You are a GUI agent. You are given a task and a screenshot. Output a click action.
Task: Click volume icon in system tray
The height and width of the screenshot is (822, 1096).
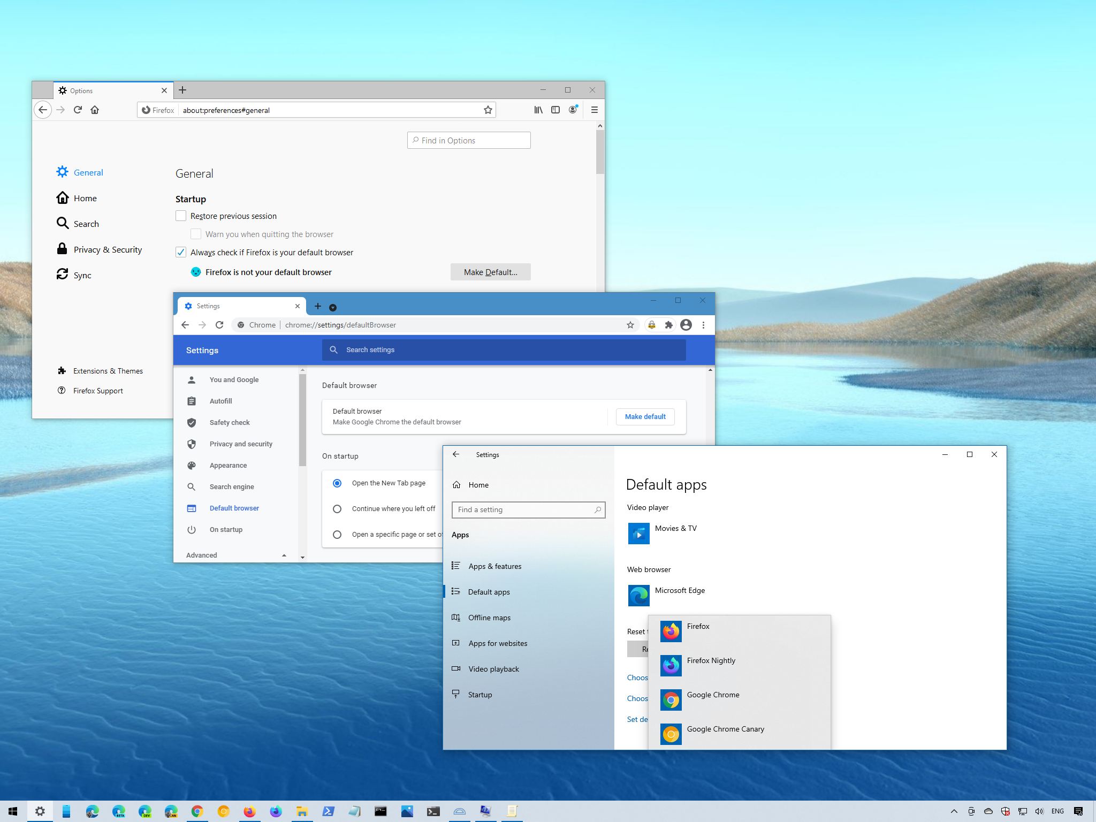tap(1039, 811)
